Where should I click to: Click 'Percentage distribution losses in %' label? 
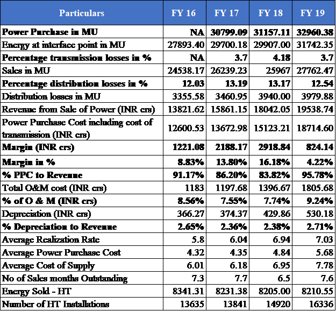(75, 83)
